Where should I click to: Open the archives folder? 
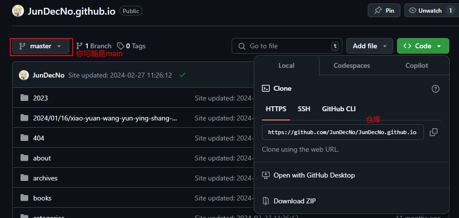pos(45,178)
